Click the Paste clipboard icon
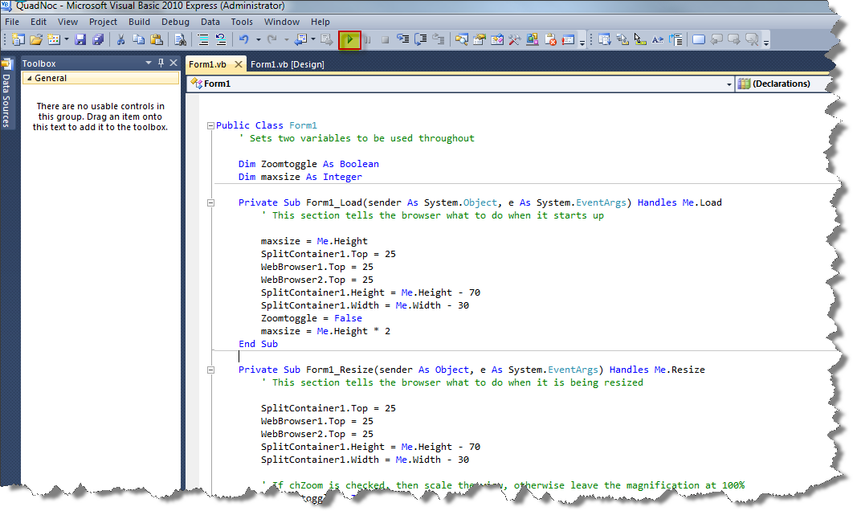This screenshot has width=853, height=511. (155, 39)
